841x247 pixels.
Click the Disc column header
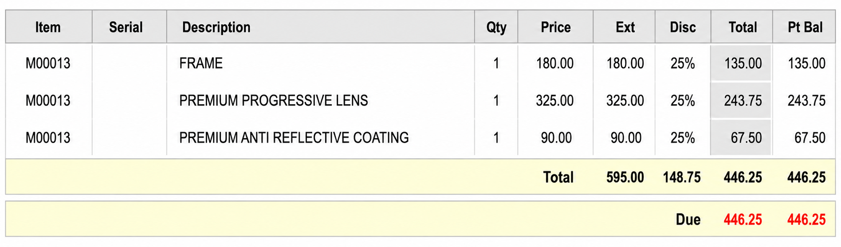pos(683,27)
